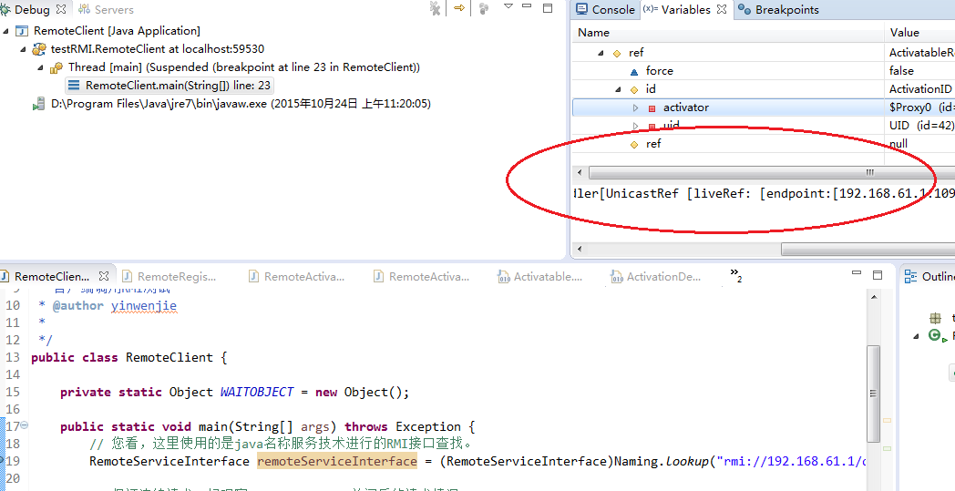Collapse the top ref variable
This screenshot has height=491, width=955.
601,53
